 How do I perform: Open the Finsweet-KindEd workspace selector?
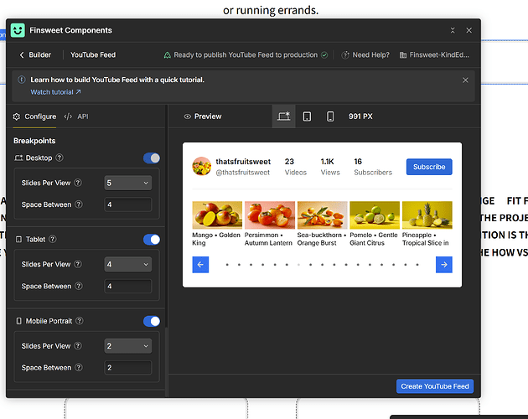(x=434, y=55)
